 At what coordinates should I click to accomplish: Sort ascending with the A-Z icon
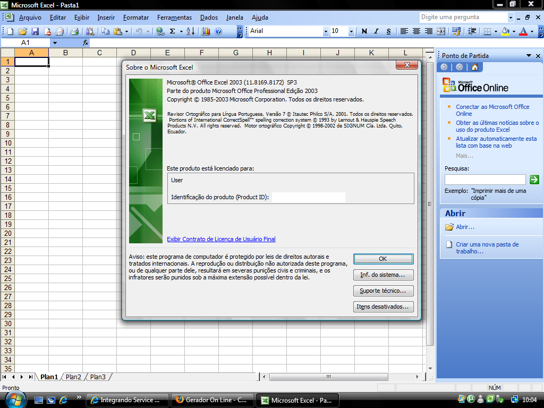click(190, 31)
